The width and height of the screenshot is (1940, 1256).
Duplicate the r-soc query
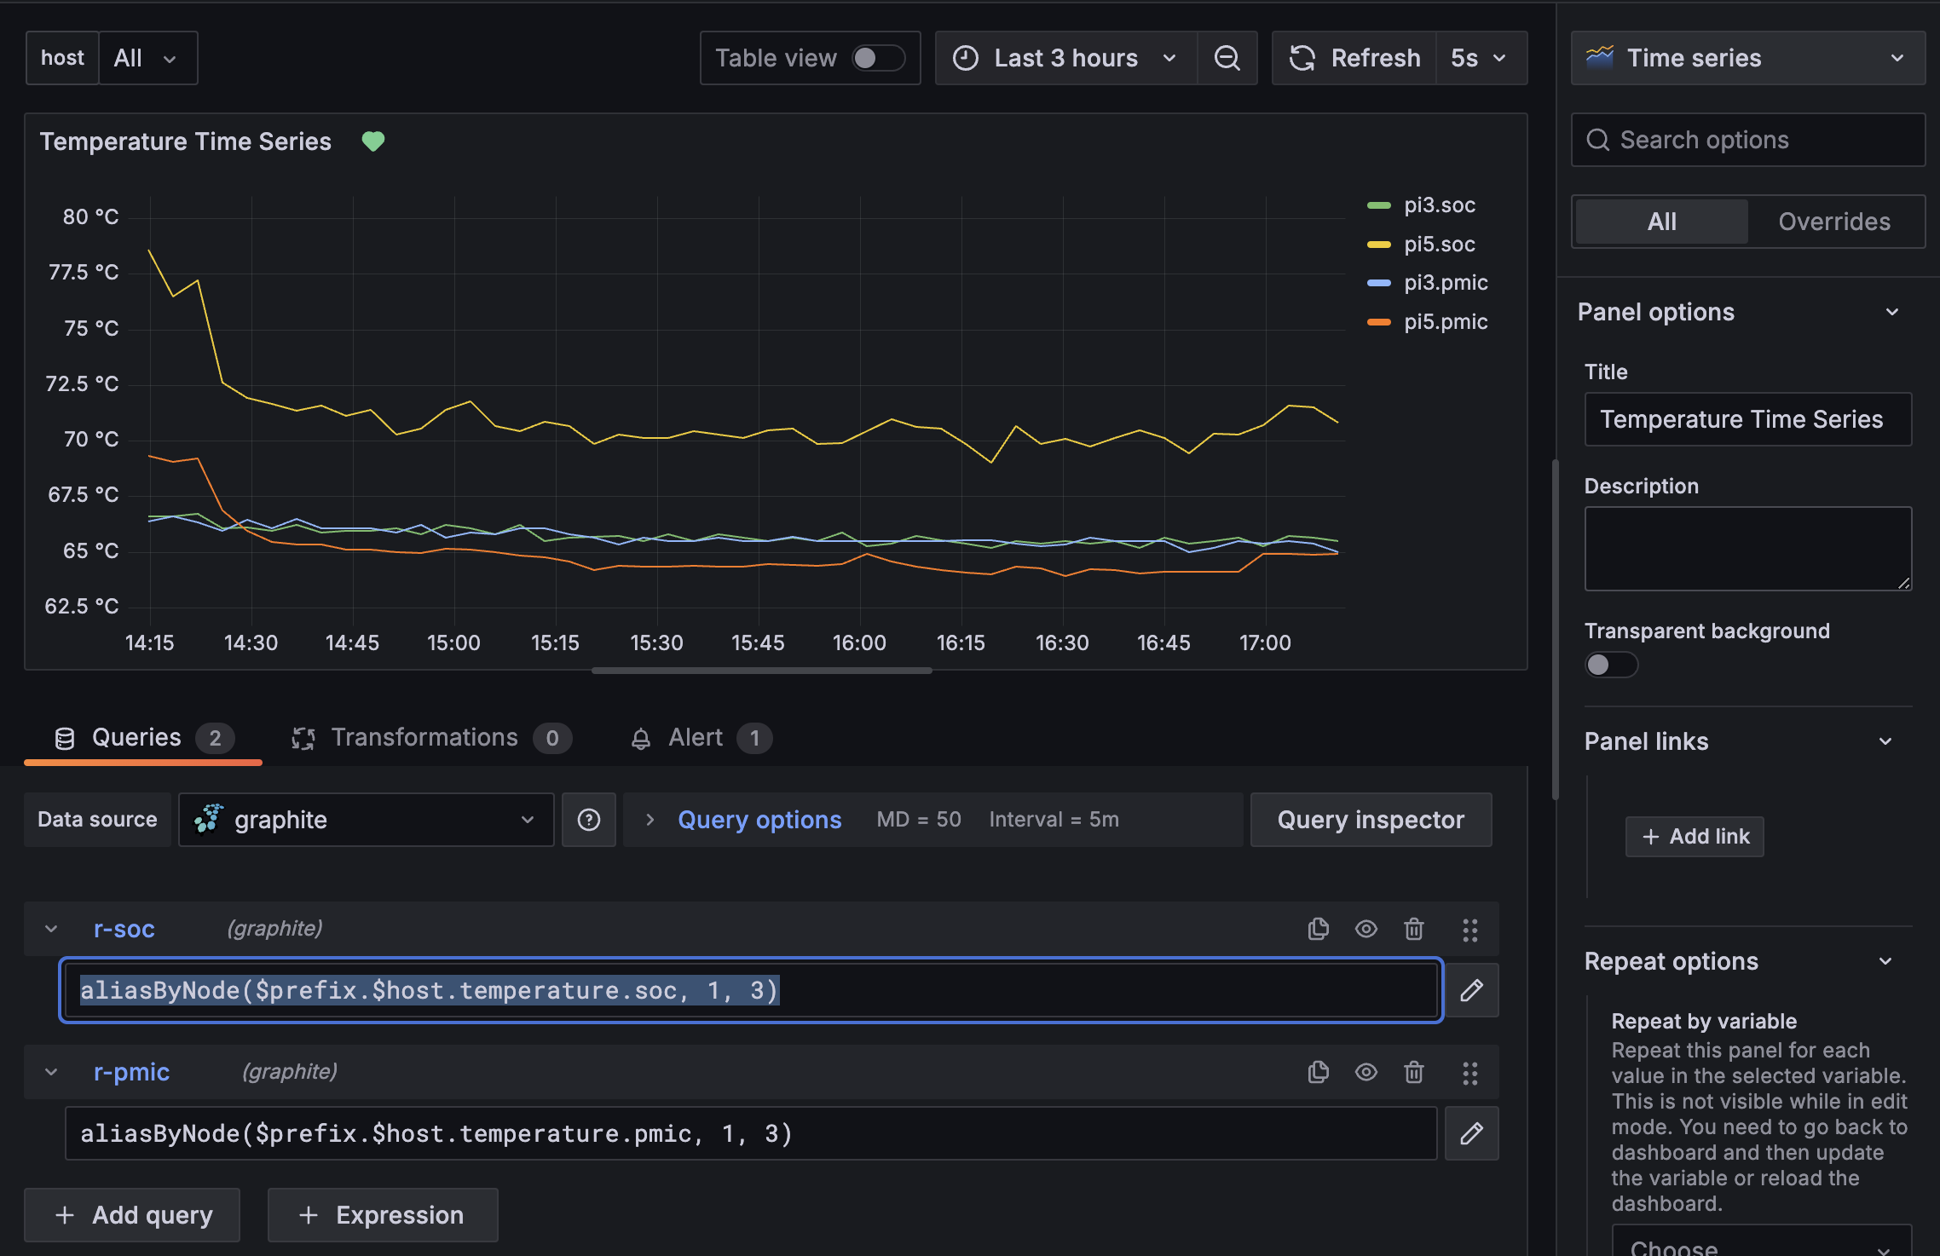[1318, 929]
